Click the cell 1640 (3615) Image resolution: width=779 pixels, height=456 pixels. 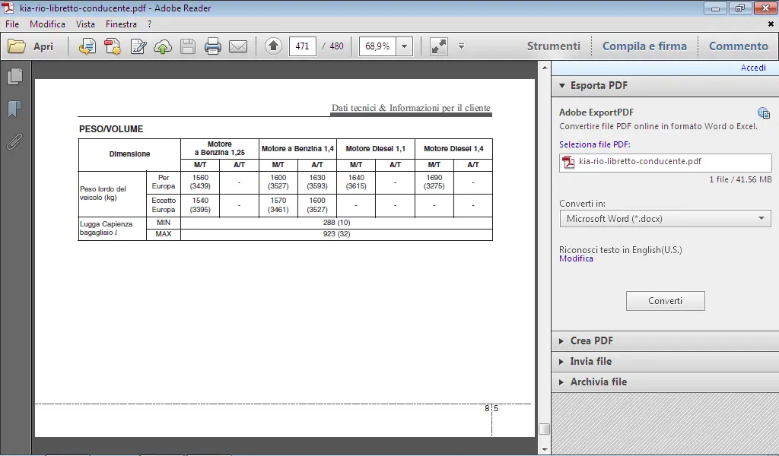pos(356,182)
